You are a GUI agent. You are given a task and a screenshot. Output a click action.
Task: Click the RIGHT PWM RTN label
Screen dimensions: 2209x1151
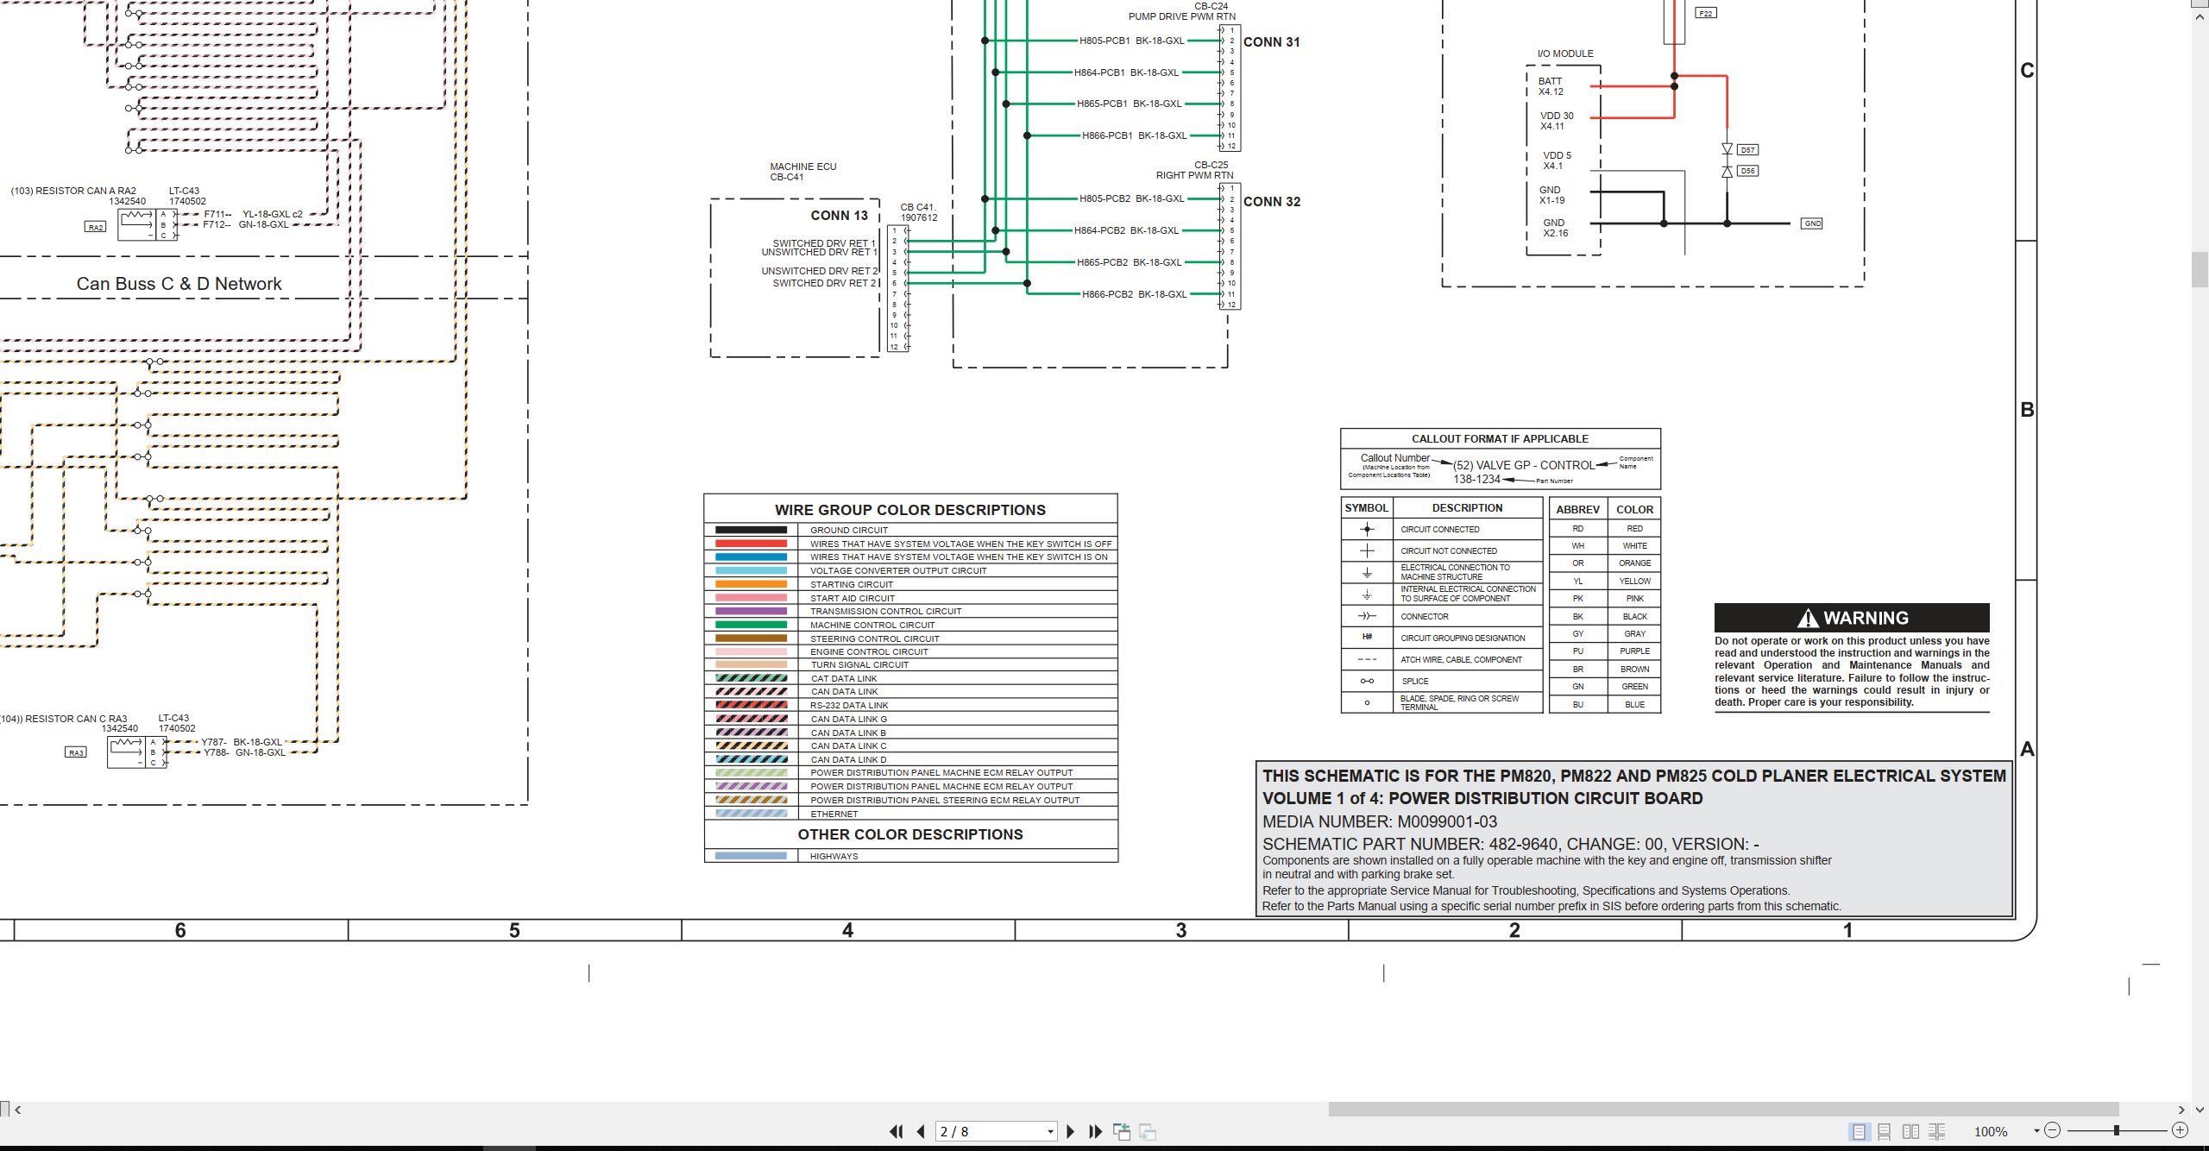tap(1194, 175)
